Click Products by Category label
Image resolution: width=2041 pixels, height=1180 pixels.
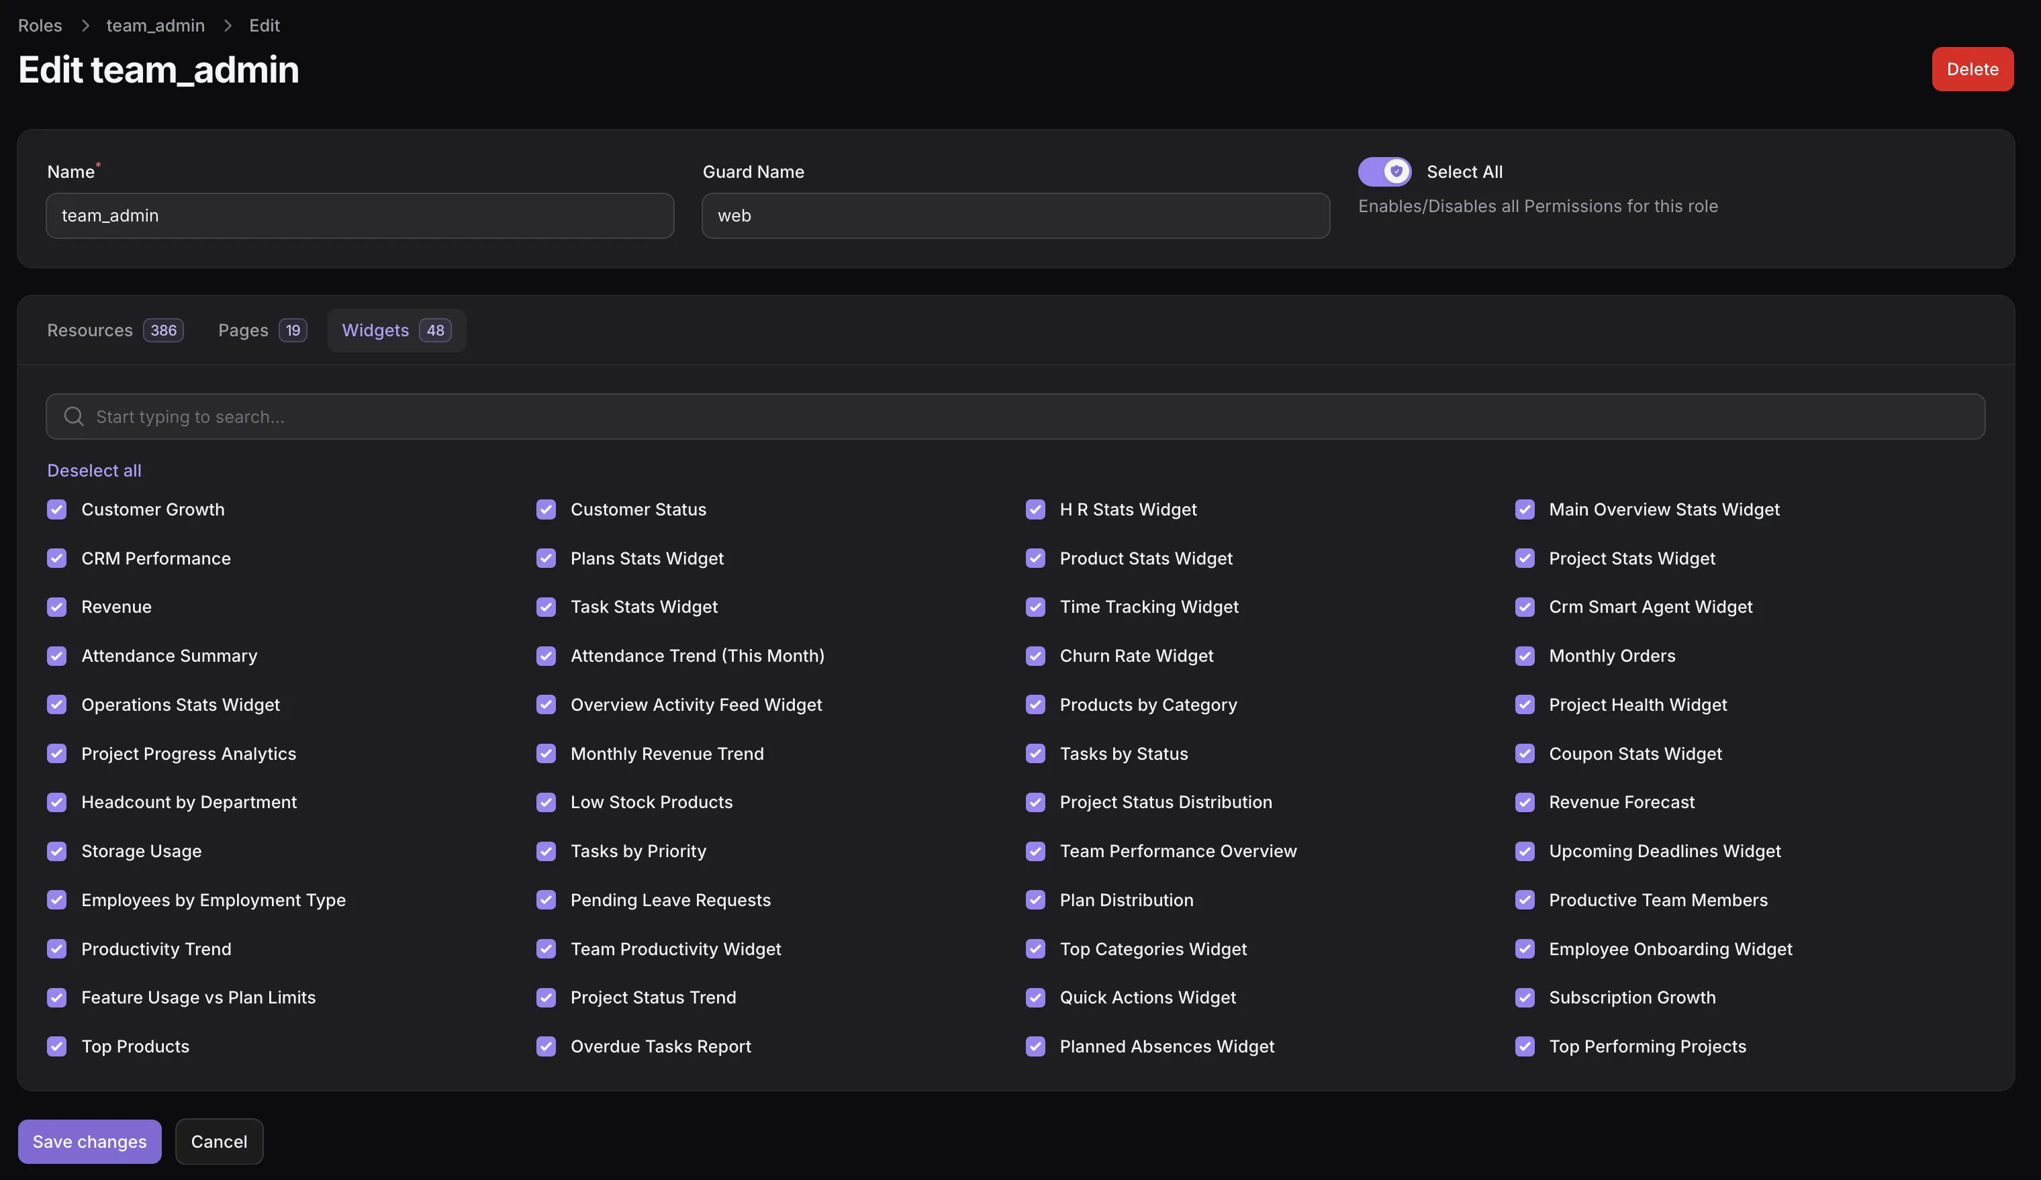1149,705
